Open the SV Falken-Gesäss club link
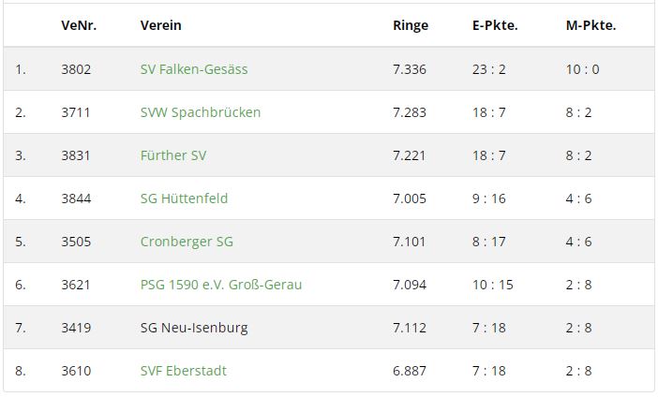The width and height of the screenshot is (658, 397). (194, 69)
